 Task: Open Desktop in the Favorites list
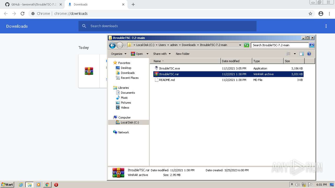coord(126,68)
